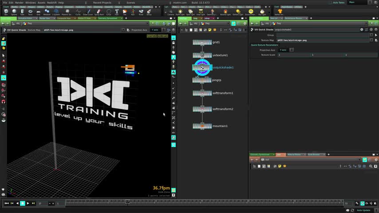This screenshot has width=379, height=213.
Task: Click the Grid shelf tool
Action: (x=39, y=12)
